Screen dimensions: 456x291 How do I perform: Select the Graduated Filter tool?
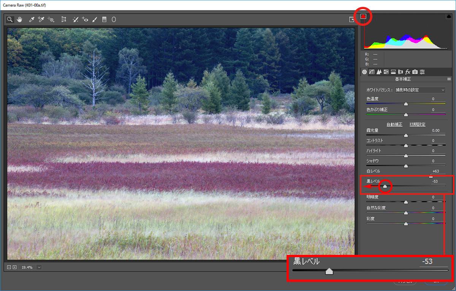click(x=104, y=19)
